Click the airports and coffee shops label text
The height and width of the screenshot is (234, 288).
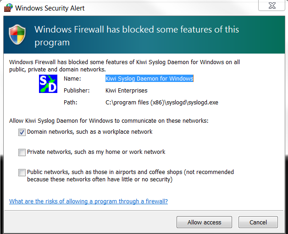[x=130, y=176]
